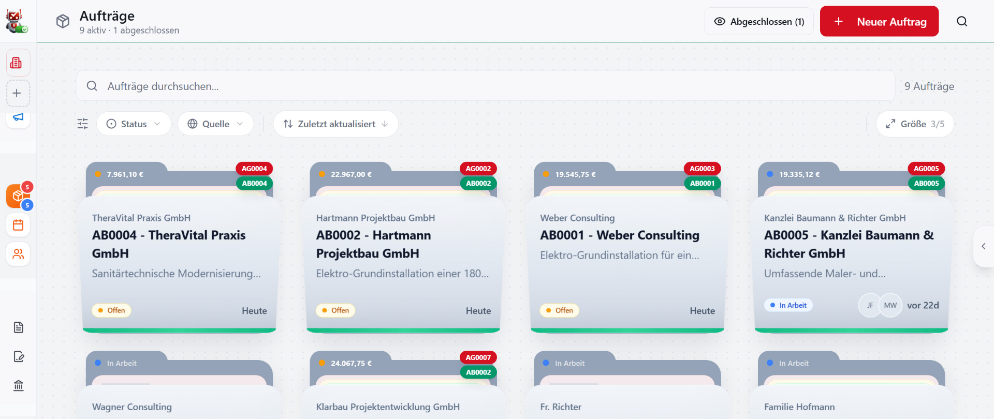Select the AB0002 badge on Hartmann card
This screenshot has height=419, width=994.
tap(478, 183)
